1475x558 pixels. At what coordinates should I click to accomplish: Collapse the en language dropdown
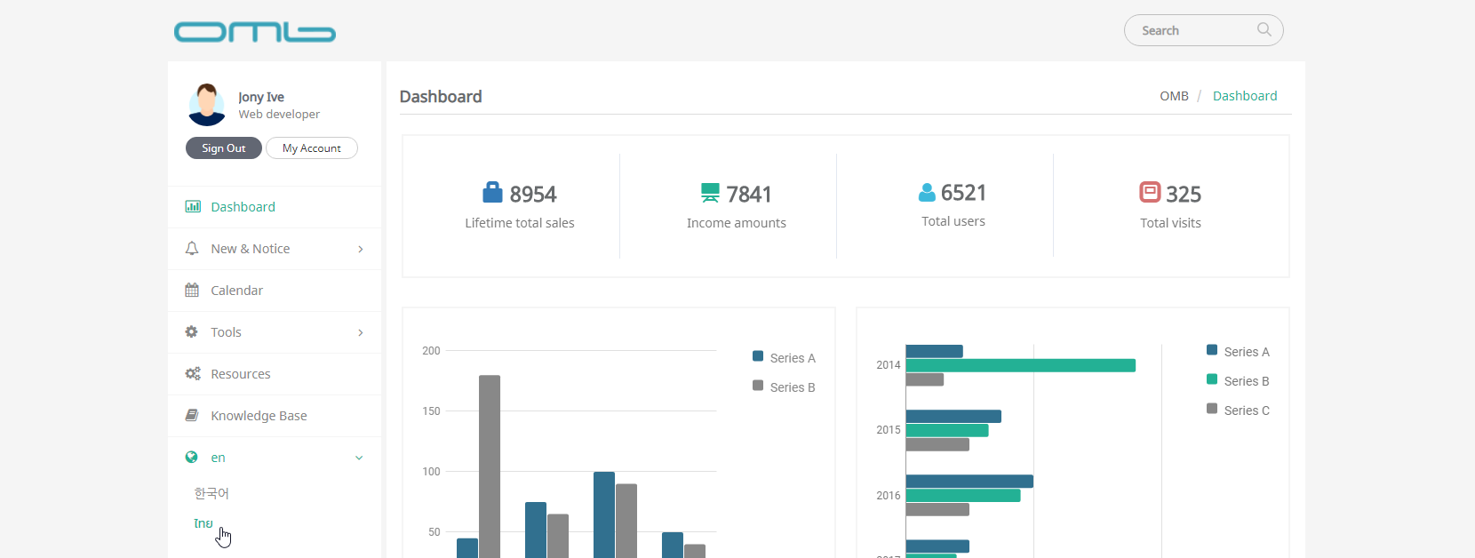click(x=359, y=458)
